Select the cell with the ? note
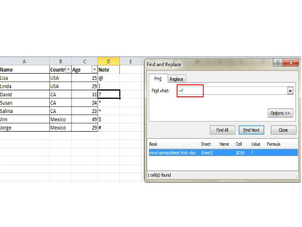Viewport: 302px width, 227px height. [x=109, y=94]
